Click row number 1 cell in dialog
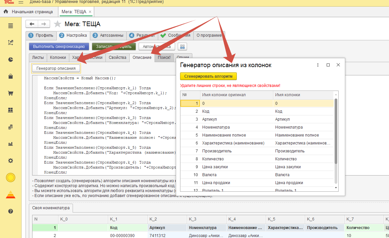 tap(190, 103)
